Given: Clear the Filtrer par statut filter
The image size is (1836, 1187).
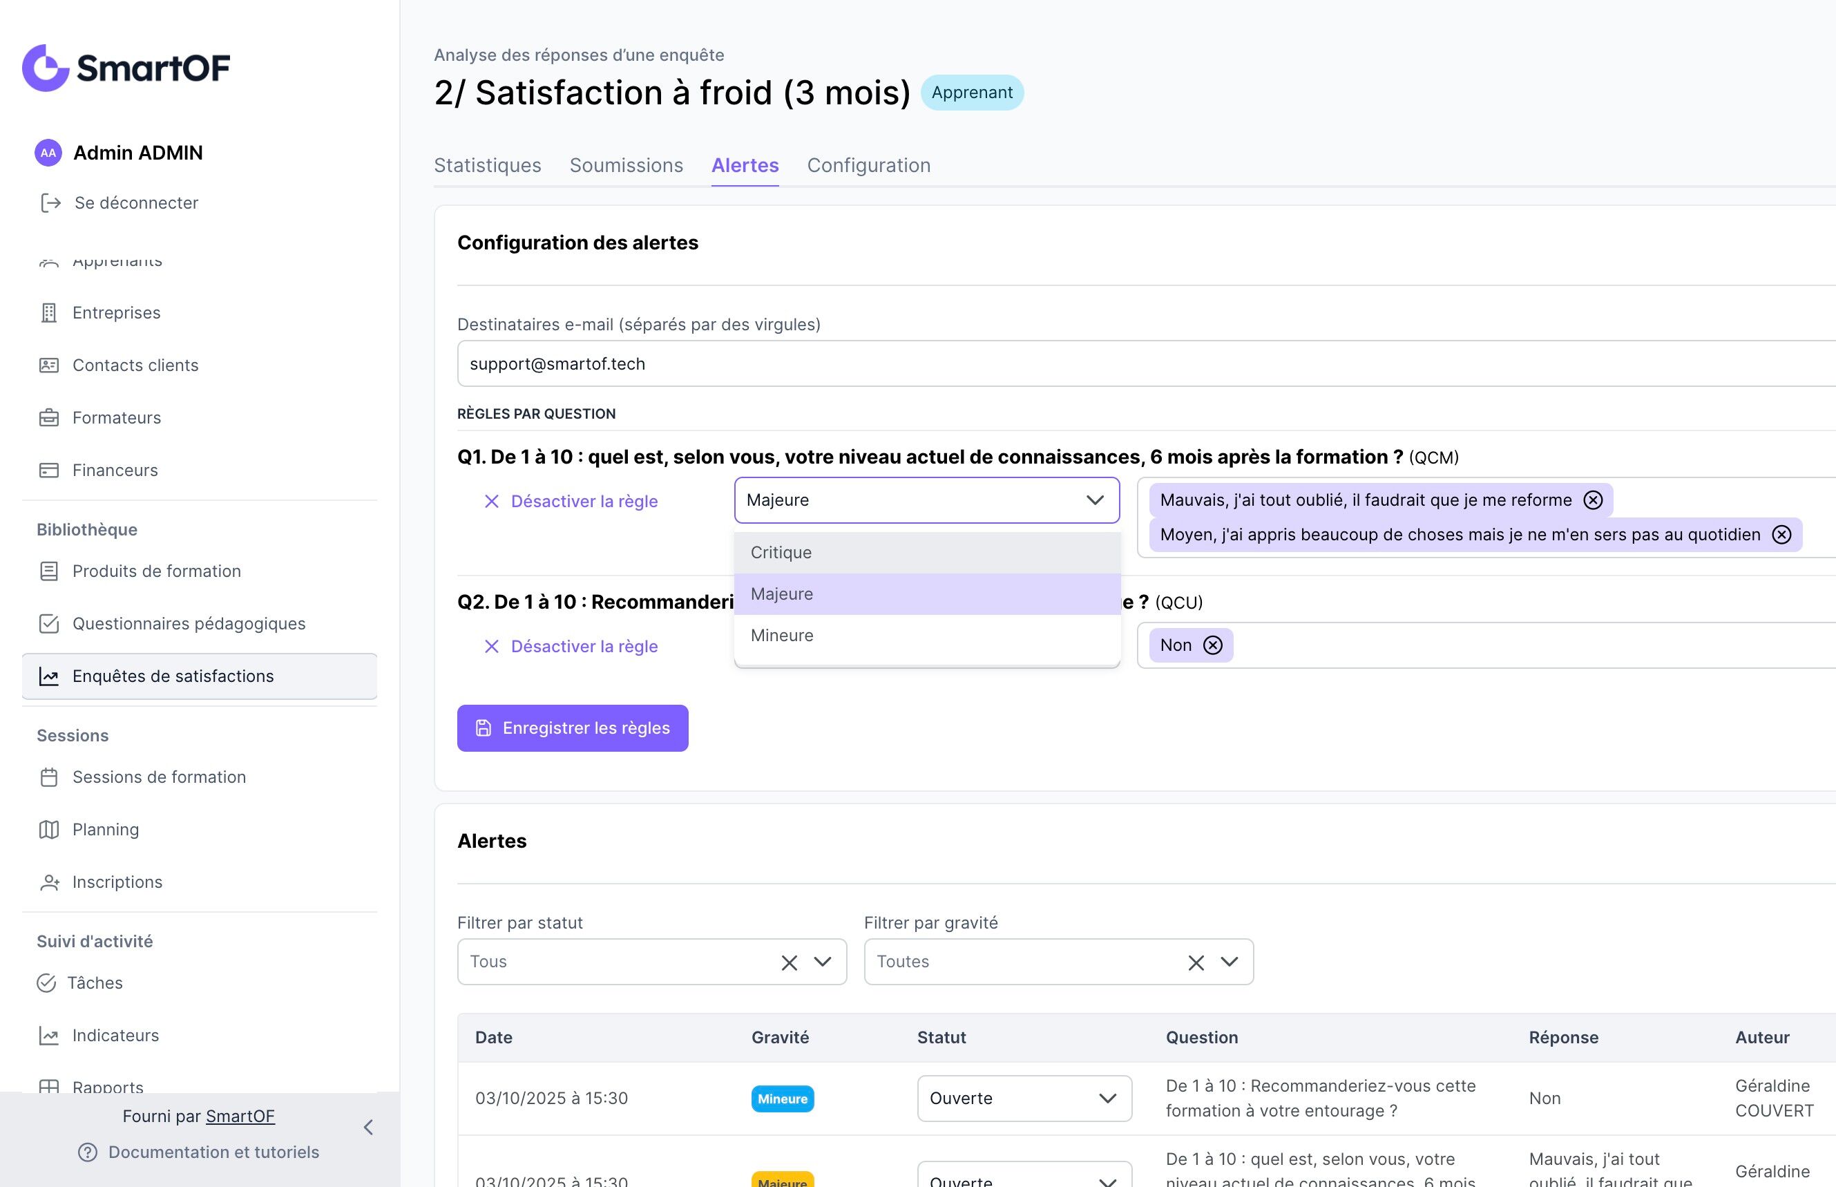Looking at the screenshot, I should (x=789, y=962).
